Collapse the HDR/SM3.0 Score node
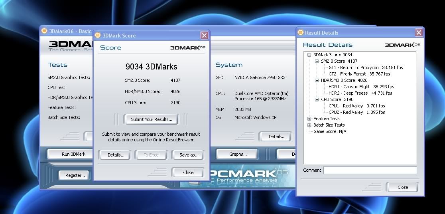The image size is (445, 214). pos(317,80)
